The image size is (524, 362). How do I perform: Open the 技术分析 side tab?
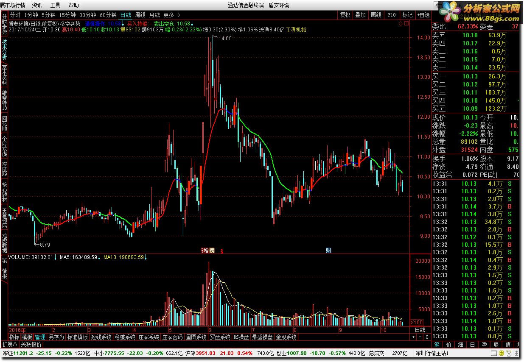click(x=4, y=50)
